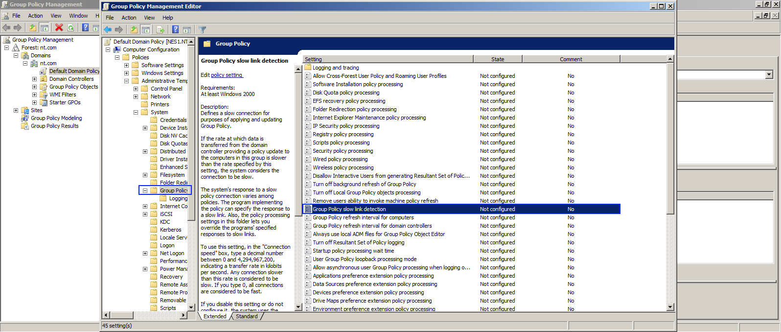Click the Forward arrow in Group Policy Management toolbar

click(18, 27)
